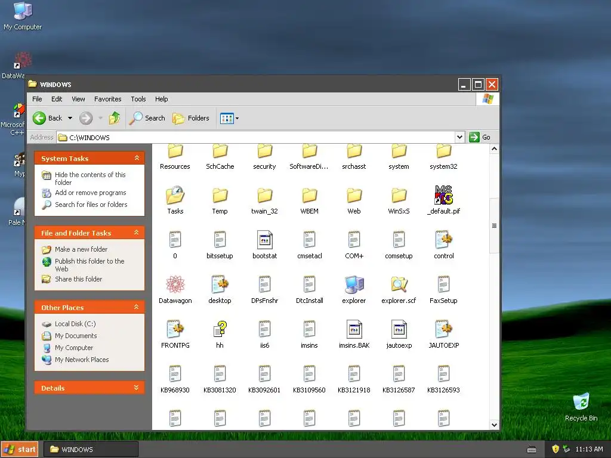Open the Favorites menu
Image resolution: width=611 pixels, height=458 pixels.
107,99
